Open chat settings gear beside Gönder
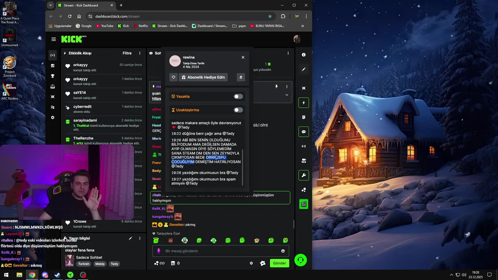Viewport: 498px width, 280px height. click(251, 263)
